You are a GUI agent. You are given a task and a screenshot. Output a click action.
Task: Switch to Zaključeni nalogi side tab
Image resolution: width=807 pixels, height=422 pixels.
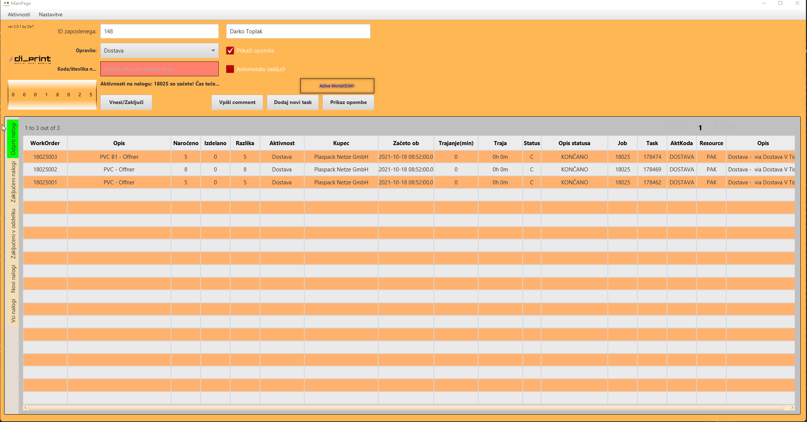coord(13,182)
